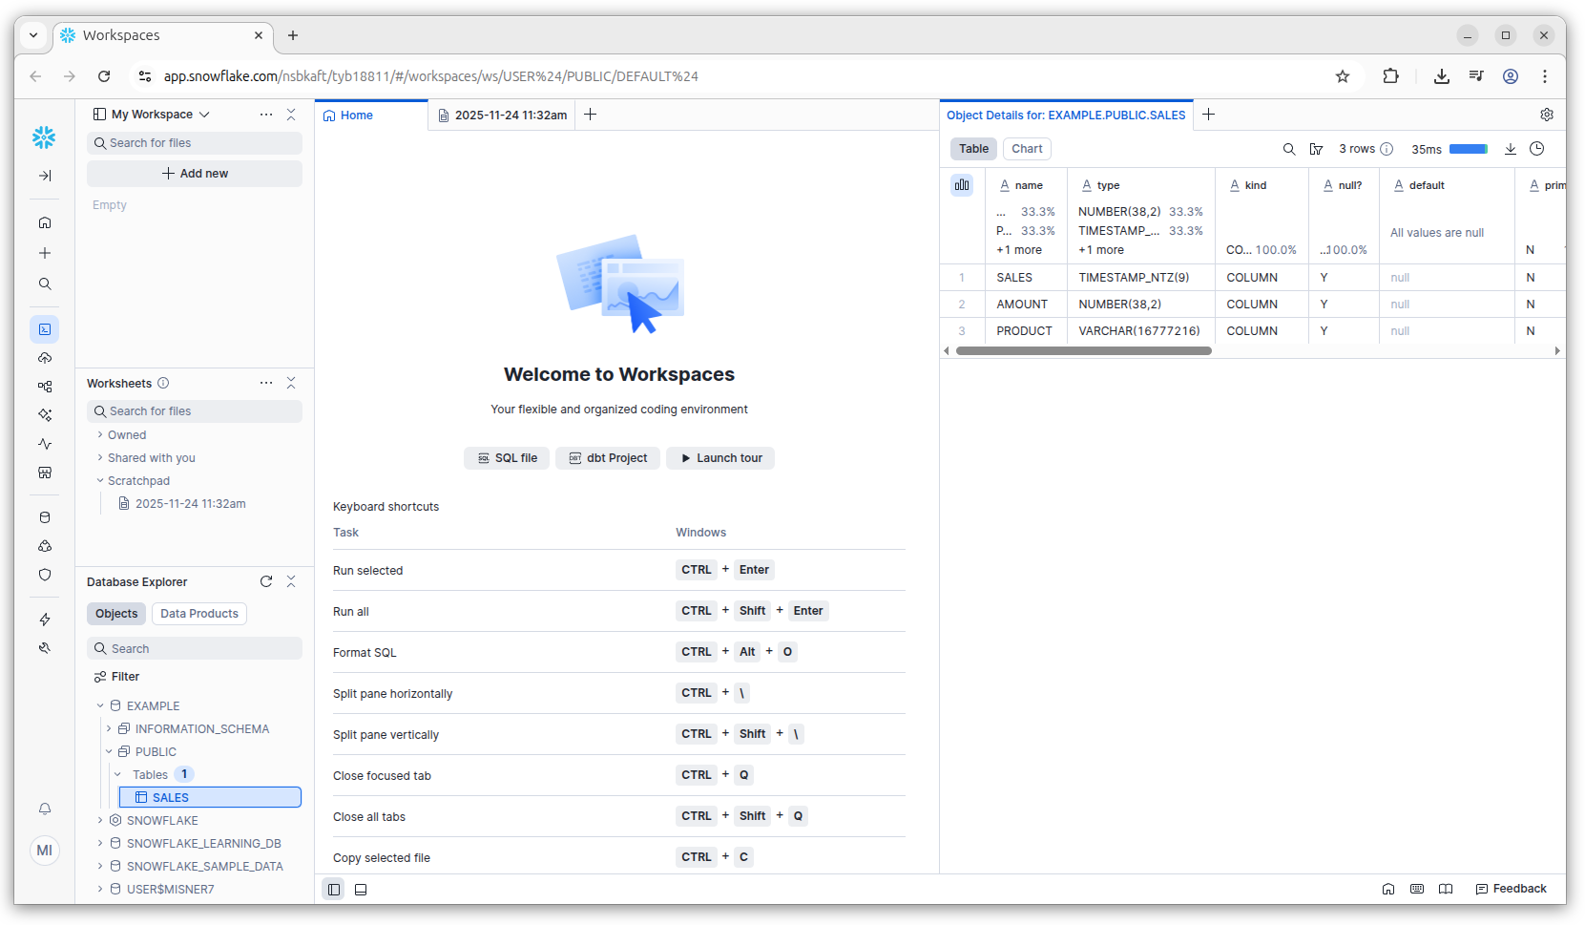This screenshot has height=925, width=1585.
Task: Switch Database Explorer to Data Products
Action: [198, 614]
